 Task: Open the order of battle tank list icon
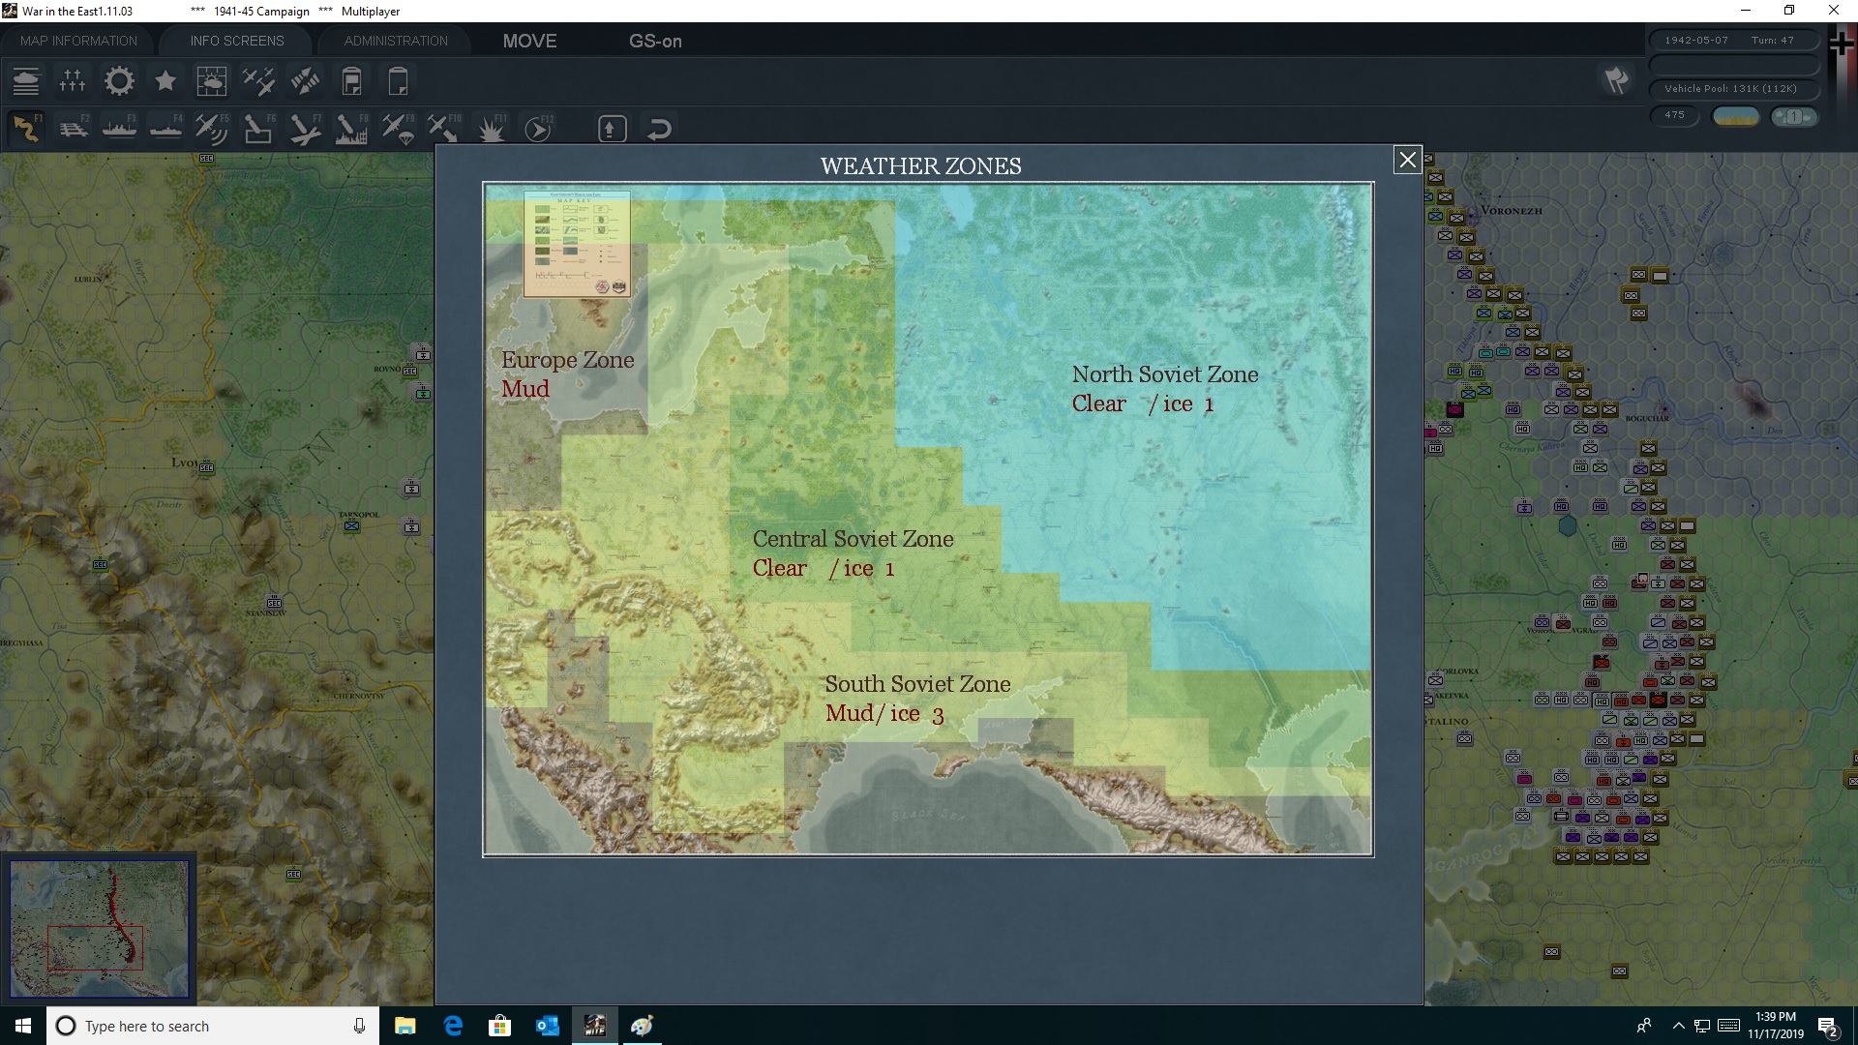click(26, 80)
